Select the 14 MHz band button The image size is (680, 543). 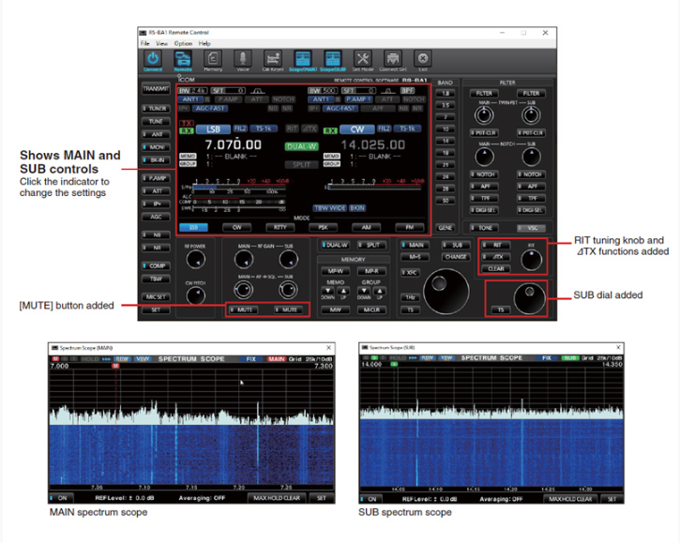coord(445,141)
